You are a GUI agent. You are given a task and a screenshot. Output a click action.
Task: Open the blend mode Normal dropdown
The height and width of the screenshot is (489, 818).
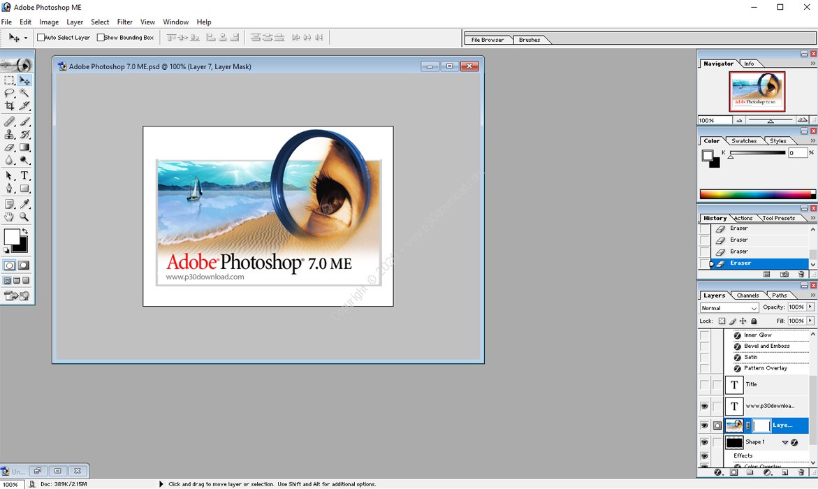[729, 308]
